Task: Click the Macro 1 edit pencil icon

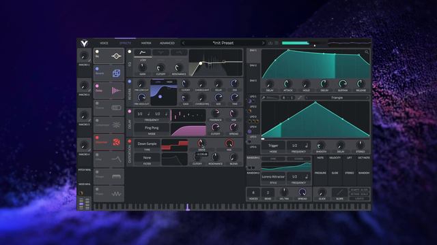Action: point(89,61)
